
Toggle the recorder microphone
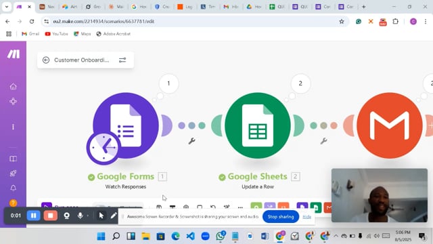[x=80, y=216]
